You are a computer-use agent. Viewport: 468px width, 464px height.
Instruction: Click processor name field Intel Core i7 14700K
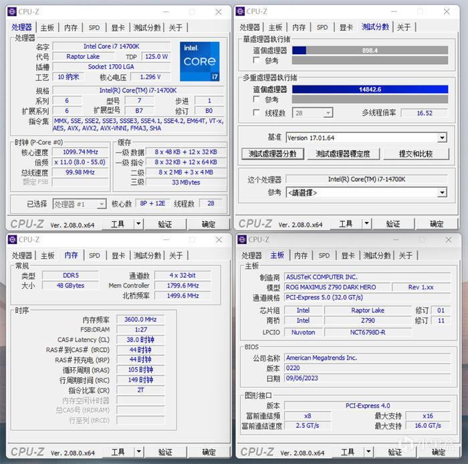tap(112, 47)
